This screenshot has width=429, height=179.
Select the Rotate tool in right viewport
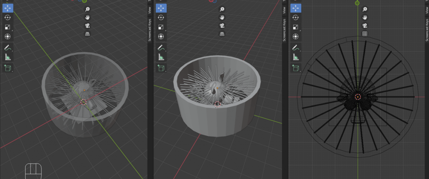[x=295, y=18]
